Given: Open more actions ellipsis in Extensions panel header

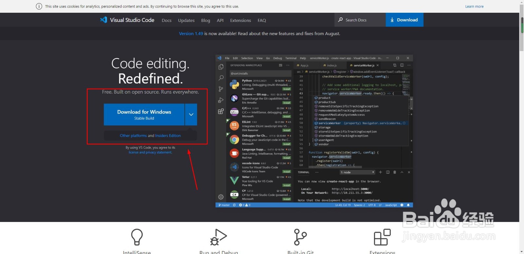Looking at the screenshot, I should click(x=288, y=65).
